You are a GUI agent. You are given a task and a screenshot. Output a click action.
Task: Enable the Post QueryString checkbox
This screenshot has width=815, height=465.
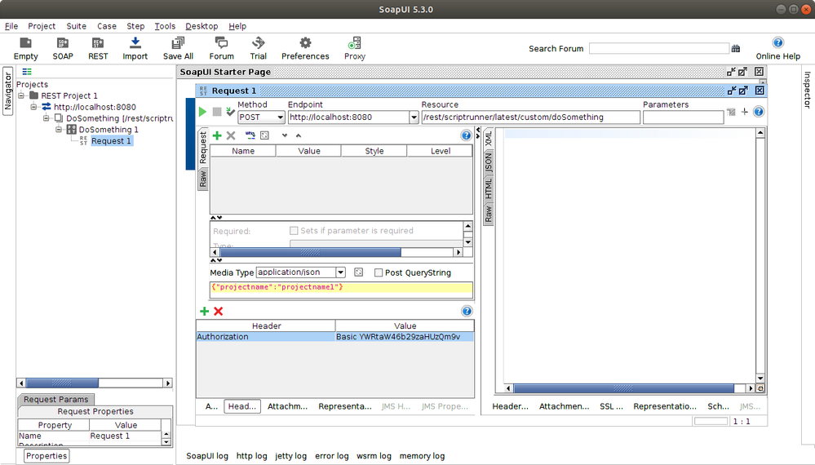coord(378,272)
